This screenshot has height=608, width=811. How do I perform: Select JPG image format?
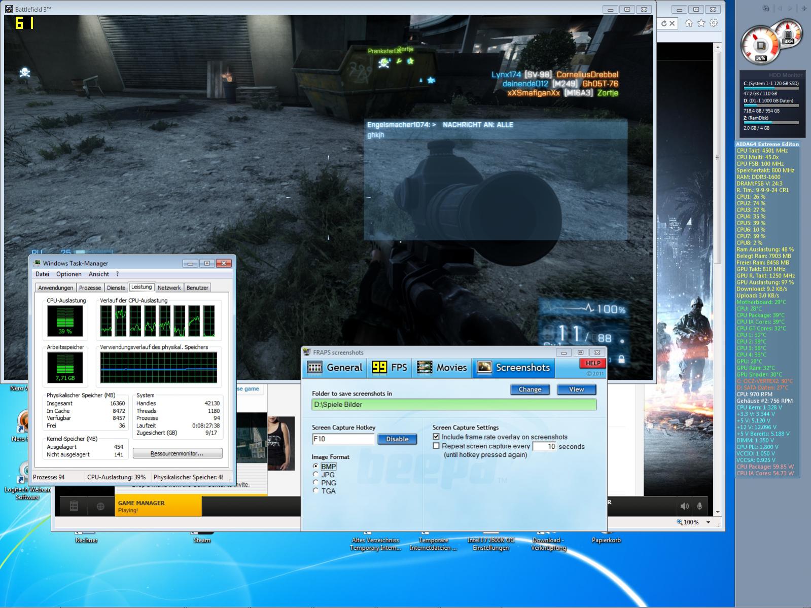point(315,474)
